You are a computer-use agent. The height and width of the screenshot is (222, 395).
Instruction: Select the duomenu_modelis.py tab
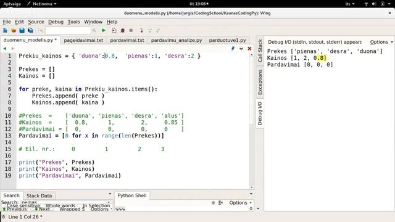[x=30, y=40]
